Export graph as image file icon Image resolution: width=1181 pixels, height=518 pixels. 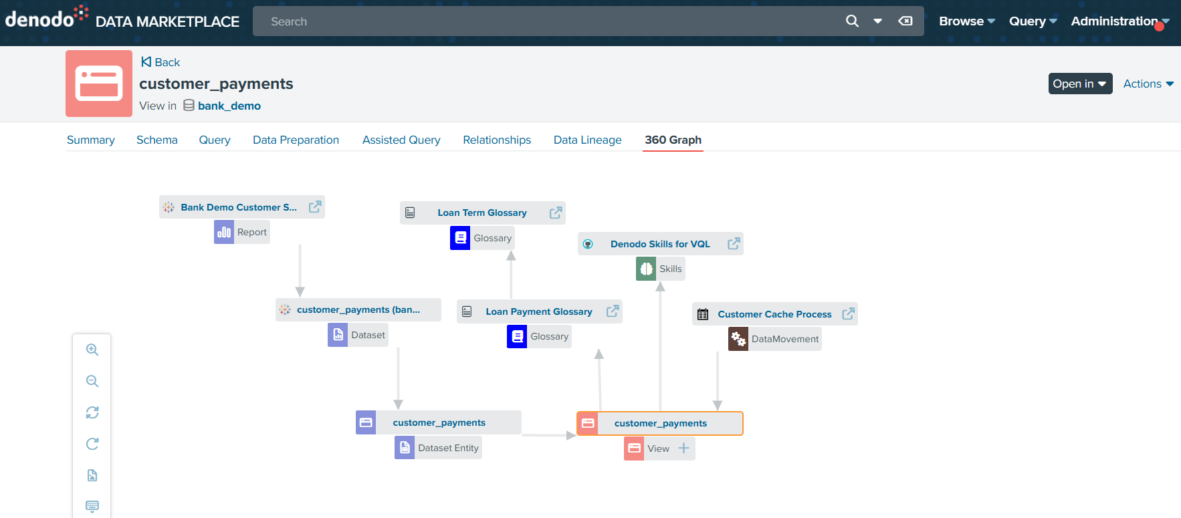92,475
